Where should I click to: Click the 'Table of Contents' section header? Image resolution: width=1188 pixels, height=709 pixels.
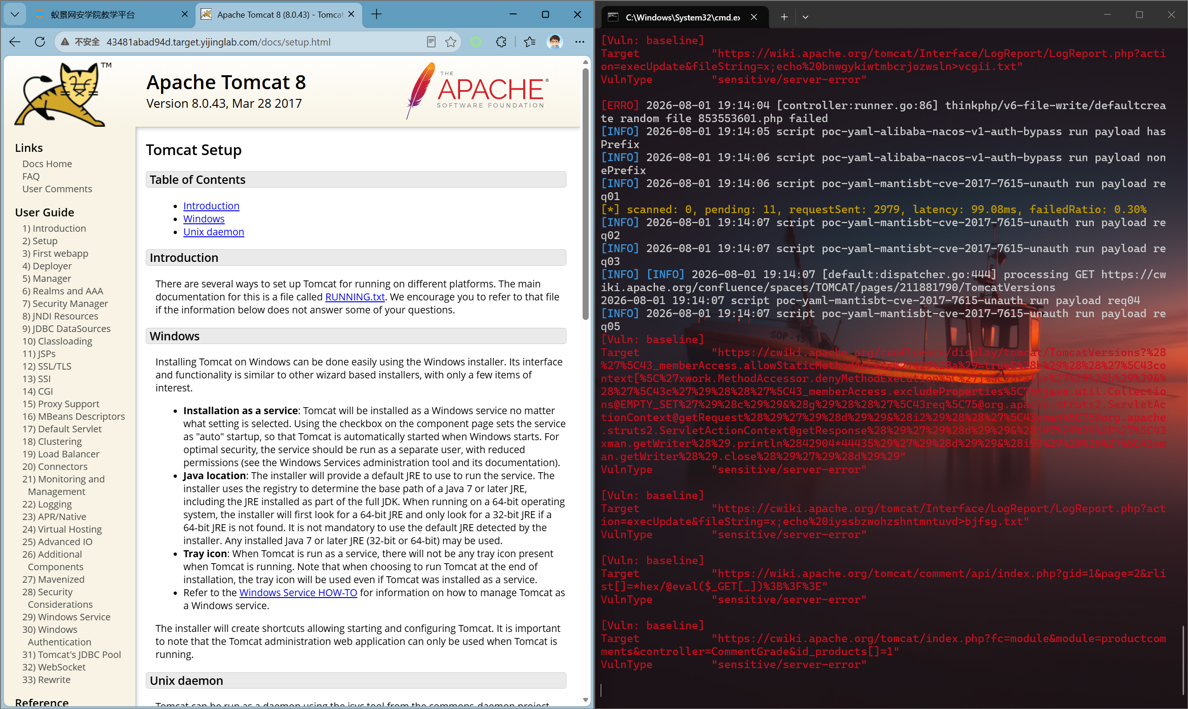pyautogui.click(x=356, y=180)
